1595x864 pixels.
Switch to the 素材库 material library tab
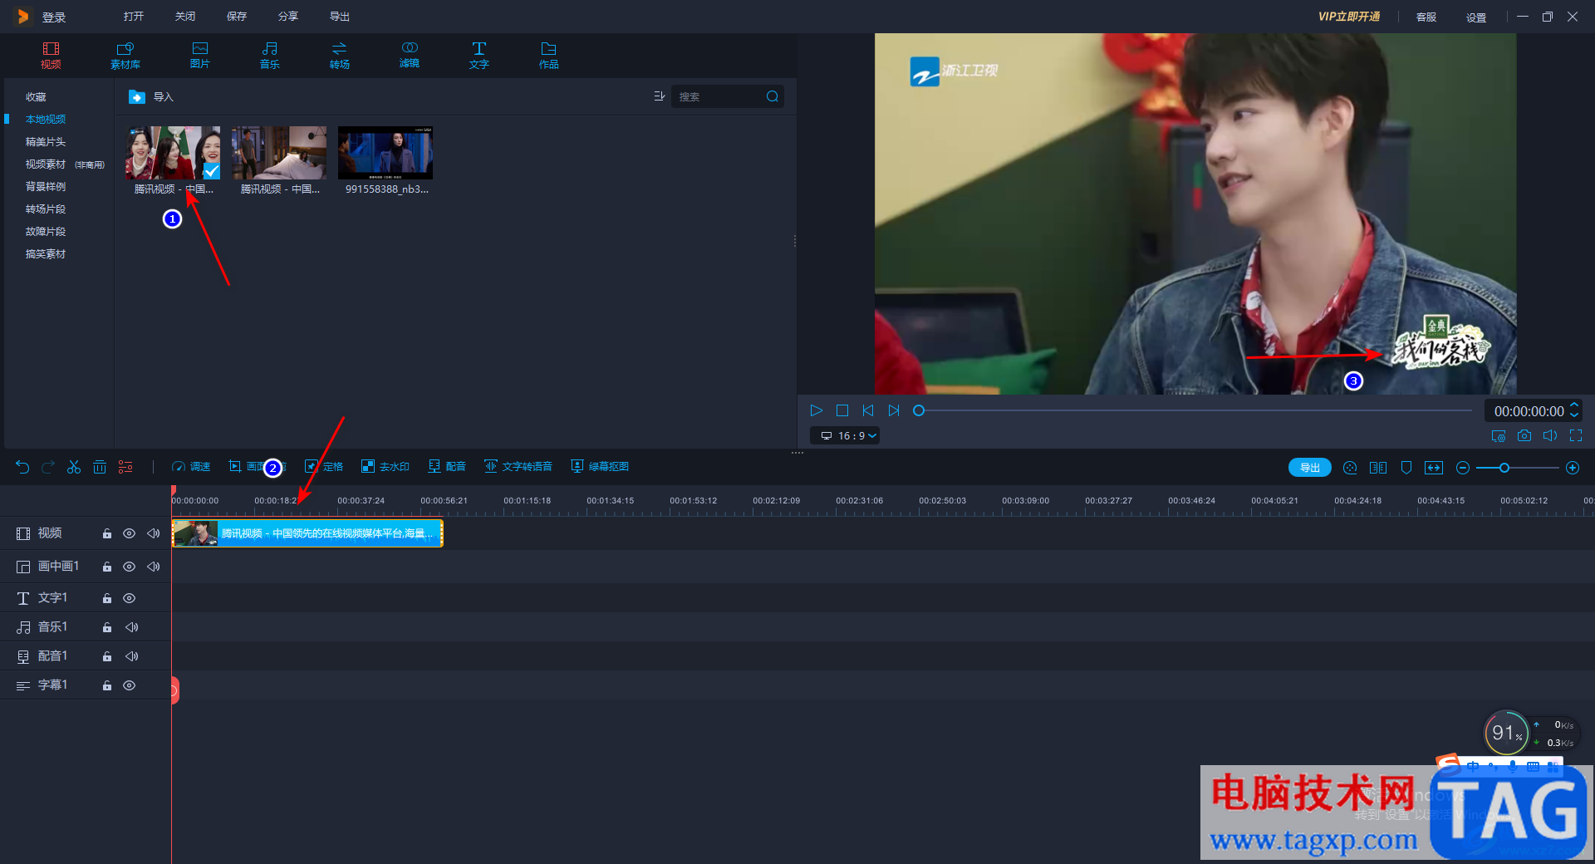tap(125, 56)
